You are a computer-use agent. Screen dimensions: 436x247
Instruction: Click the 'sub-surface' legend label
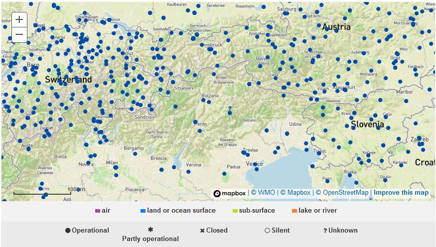click(x=257, y=211)
